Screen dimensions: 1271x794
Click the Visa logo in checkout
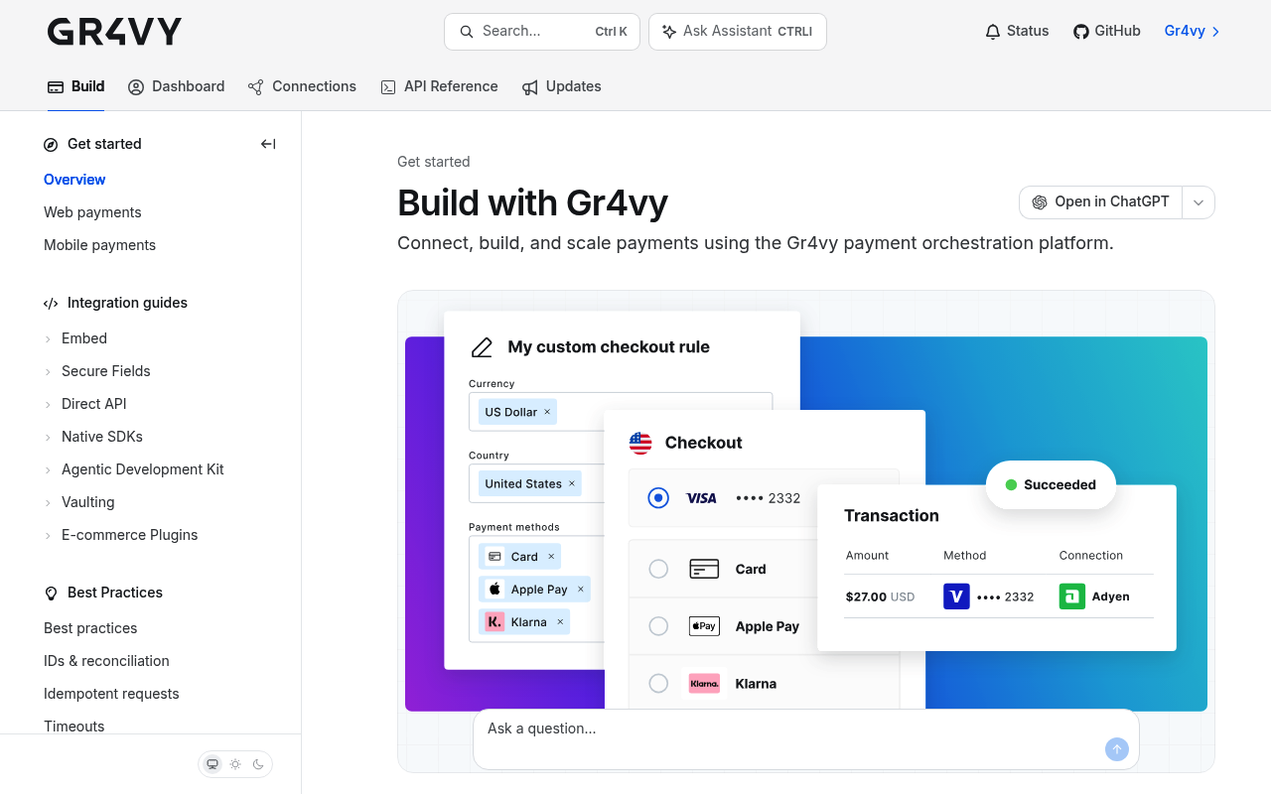click(x=702, y=498)
